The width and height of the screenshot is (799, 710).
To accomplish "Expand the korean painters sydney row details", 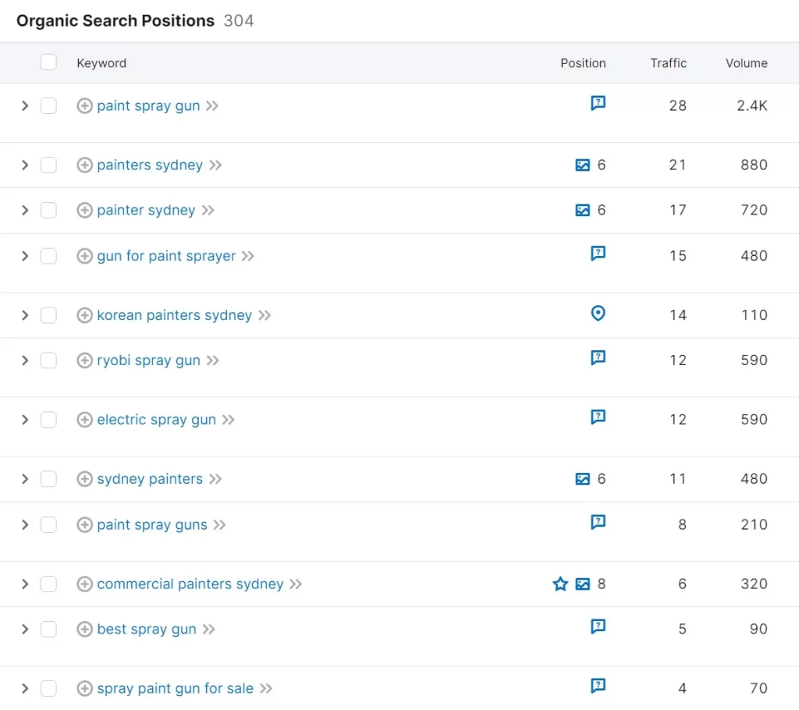I will tap(25, 315).
